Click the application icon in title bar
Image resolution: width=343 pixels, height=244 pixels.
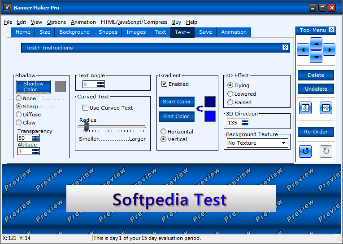7,7
